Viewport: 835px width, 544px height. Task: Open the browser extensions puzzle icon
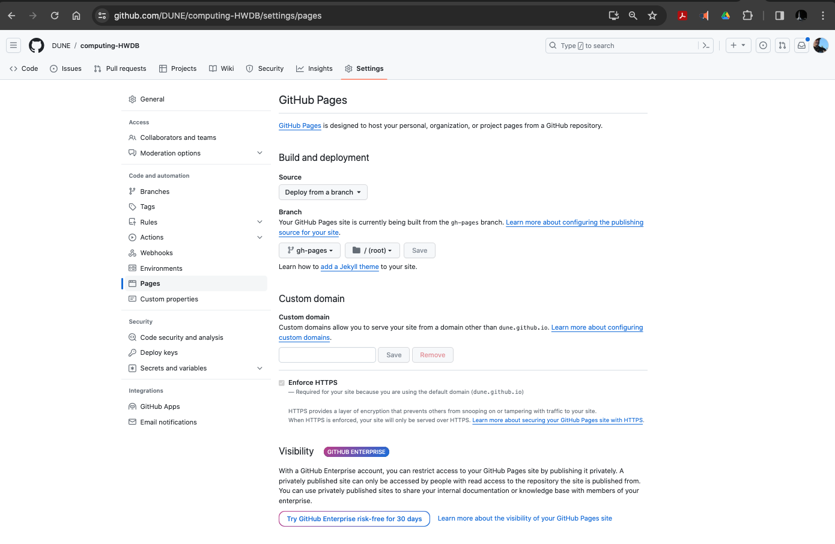click(747, 16)
